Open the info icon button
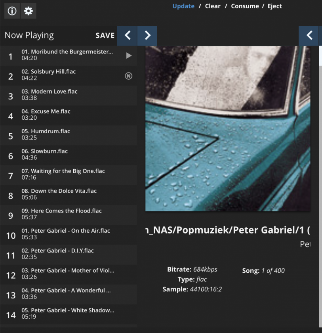This screenshot has height=333, width=322. (12, 11)
